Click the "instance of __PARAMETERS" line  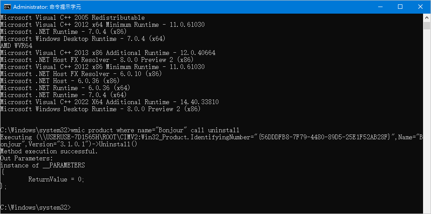point(42,165)
